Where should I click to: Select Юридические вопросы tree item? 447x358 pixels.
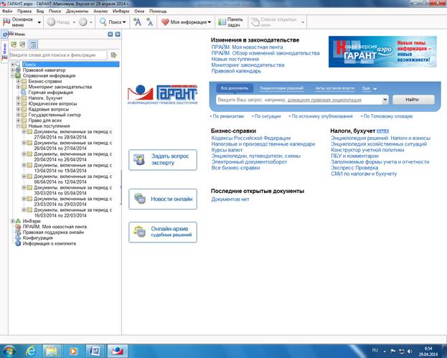click(x=52, y=104)
